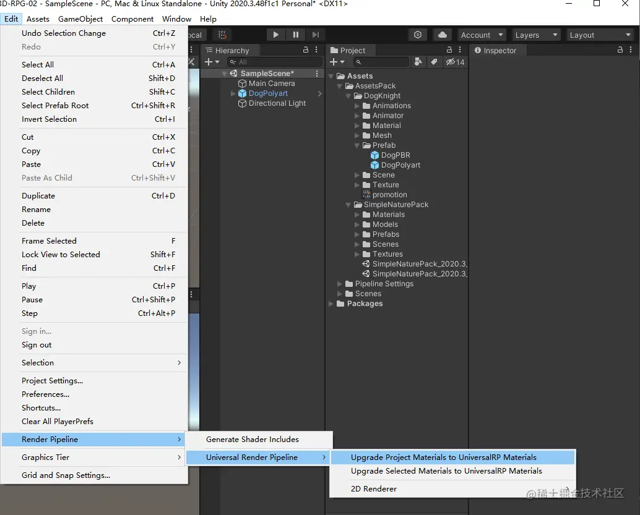Collapse the SampleScene in Hierarchy
This screenshot has width=640, height=515.
tap(224, 74)
